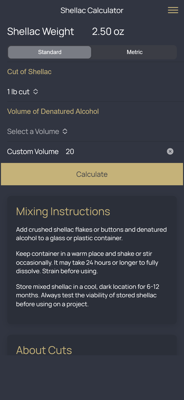184x400 pixels.
Task: Click the About Cuts heading
Action: coord(44,350)
